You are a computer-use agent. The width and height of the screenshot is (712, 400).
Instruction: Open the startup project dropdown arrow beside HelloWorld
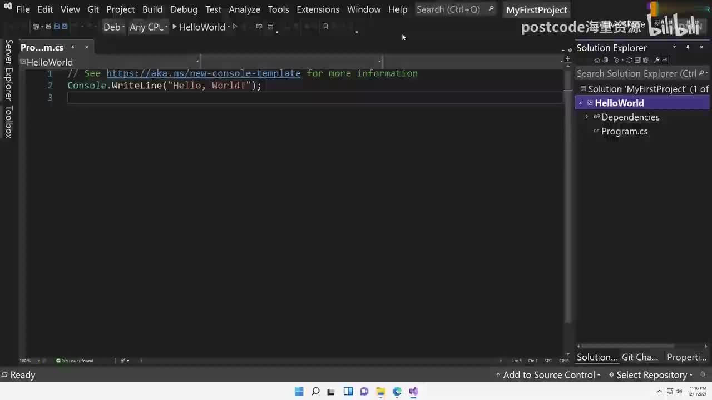point(229,27)
